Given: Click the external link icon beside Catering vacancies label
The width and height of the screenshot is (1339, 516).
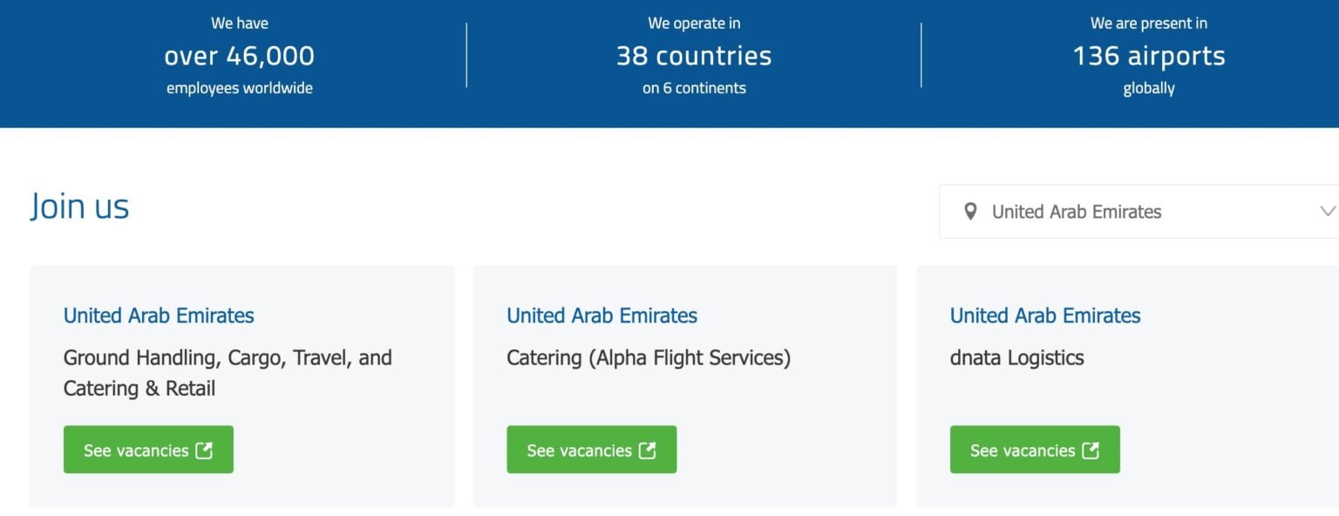Looking at the screenshot, I should pos(647,450).
